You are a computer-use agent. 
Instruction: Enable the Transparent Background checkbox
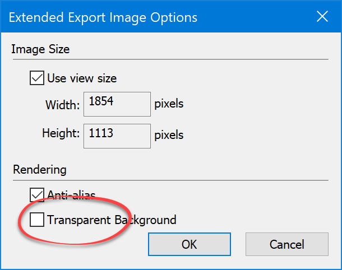point(37,220)
